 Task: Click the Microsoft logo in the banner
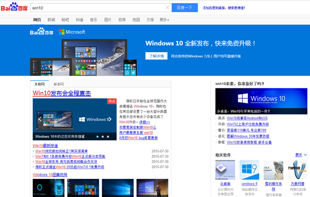(72, 32)
